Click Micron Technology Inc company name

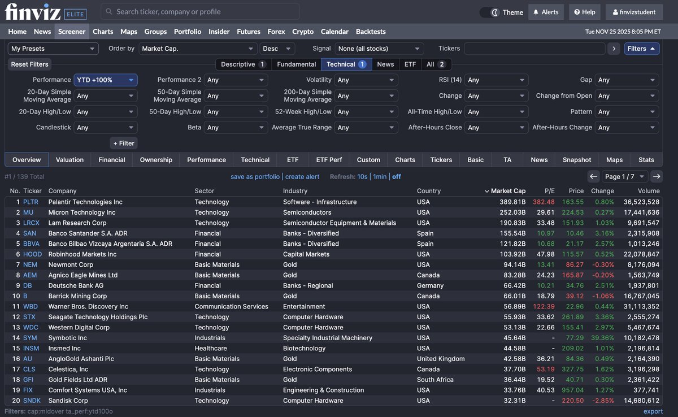(x=82, y=212)
